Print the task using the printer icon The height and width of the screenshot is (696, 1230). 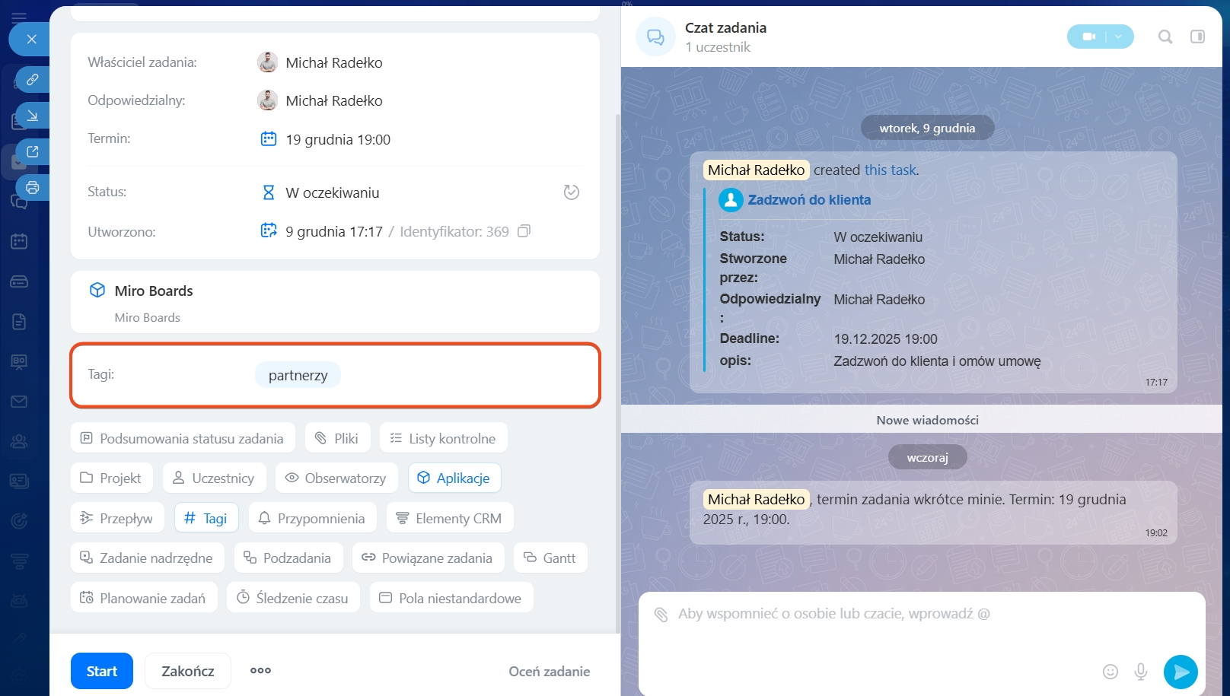33,187
